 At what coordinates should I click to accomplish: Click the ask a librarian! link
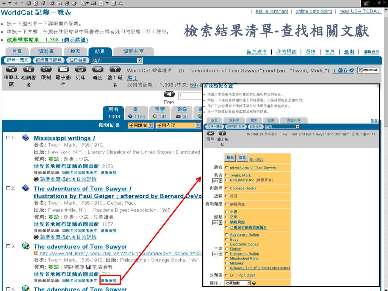click(272, 11)
